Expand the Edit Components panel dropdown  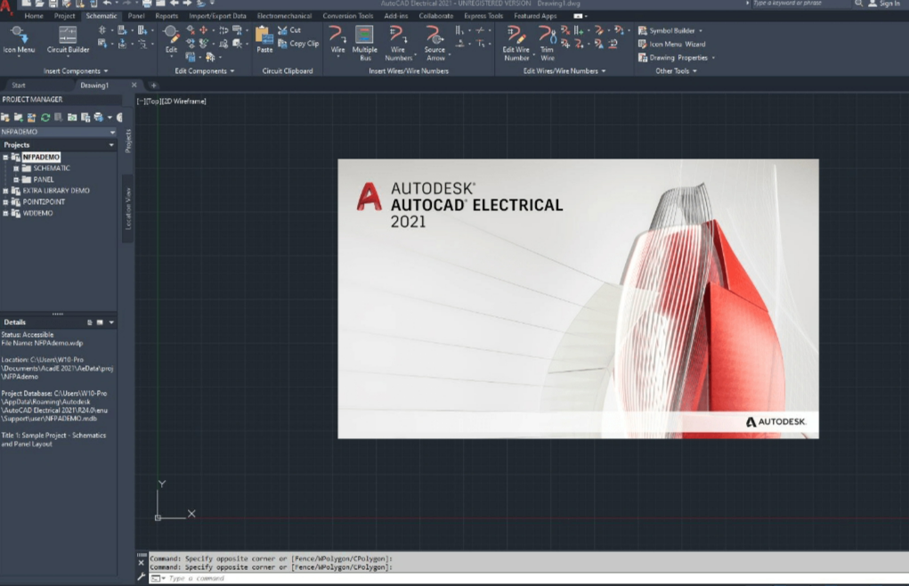(232, 71)
